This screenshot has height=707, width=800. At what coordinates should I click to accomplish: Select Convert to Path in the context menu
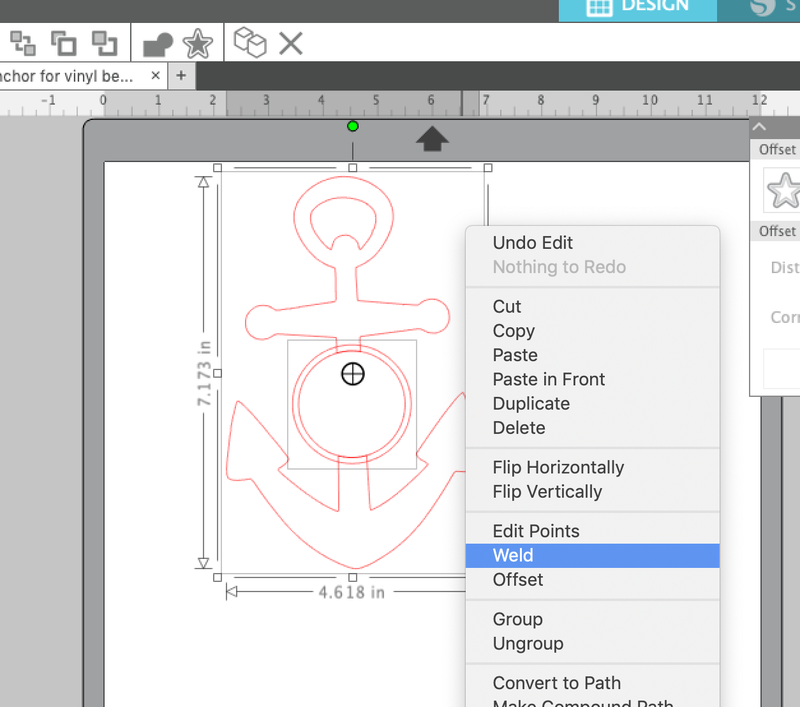point(556,683)
